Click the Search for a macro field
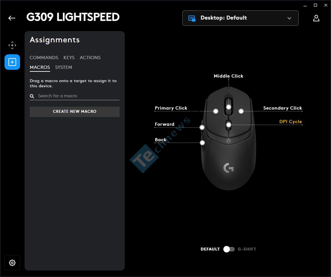Viewport: 331px width, 277px height. point(75,96)
